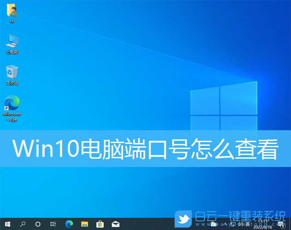The image size is (291, 230).
Task: Select the Microsoft Edge desktop shortcut
Action: [x=12, y=109]
